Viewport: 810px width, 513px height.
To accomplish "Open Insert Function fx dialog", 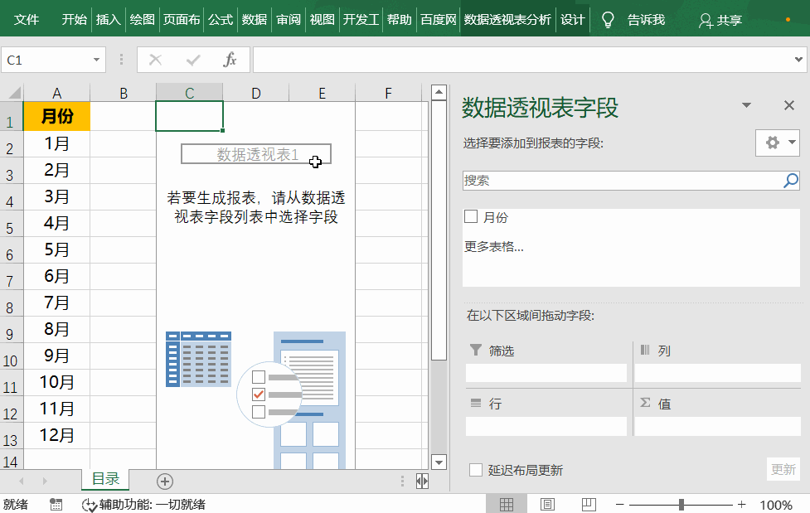I will [230, 60].
